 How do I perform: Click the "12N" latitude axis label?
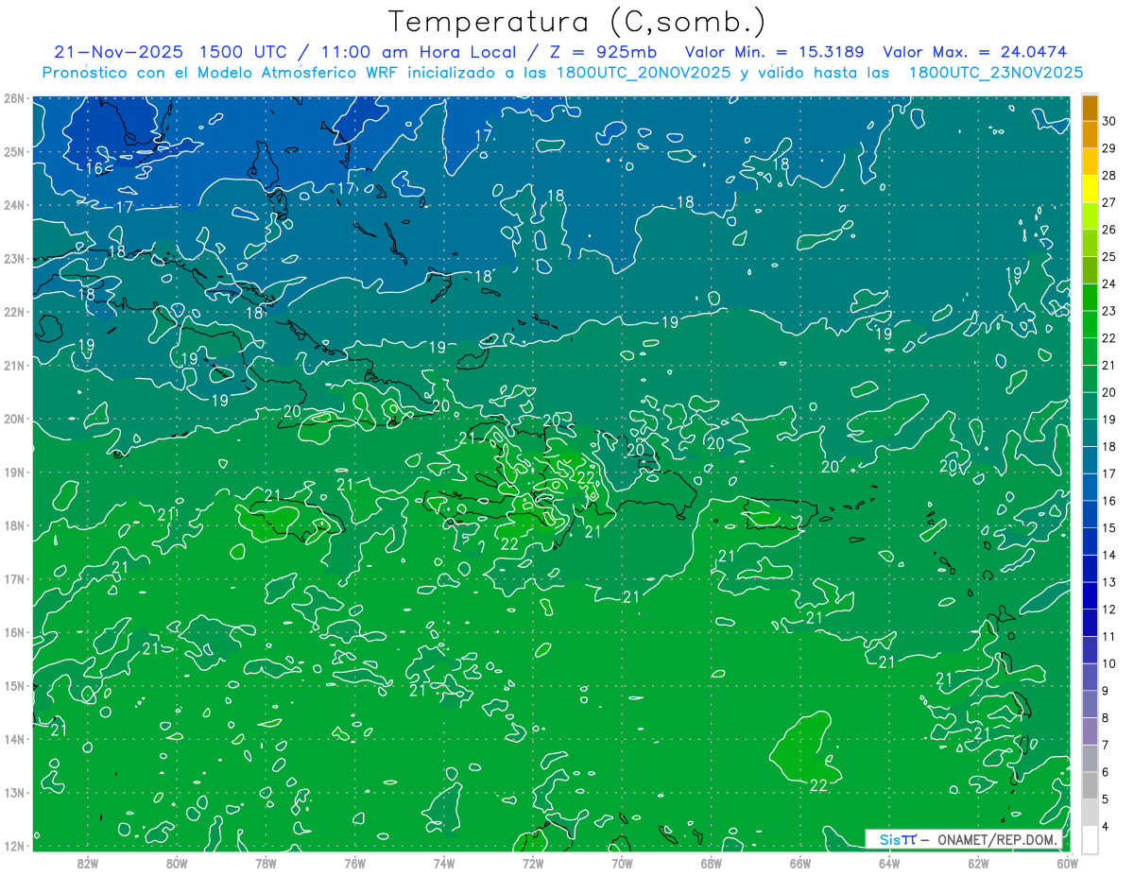pyautogui.click(x=14, y=846)
